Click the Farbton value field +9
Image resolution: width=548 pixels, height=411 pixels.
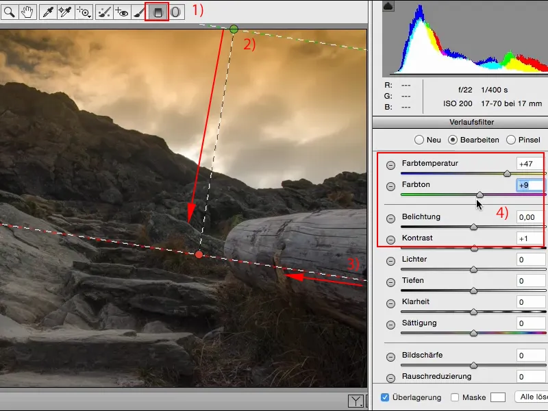[531, 185]
